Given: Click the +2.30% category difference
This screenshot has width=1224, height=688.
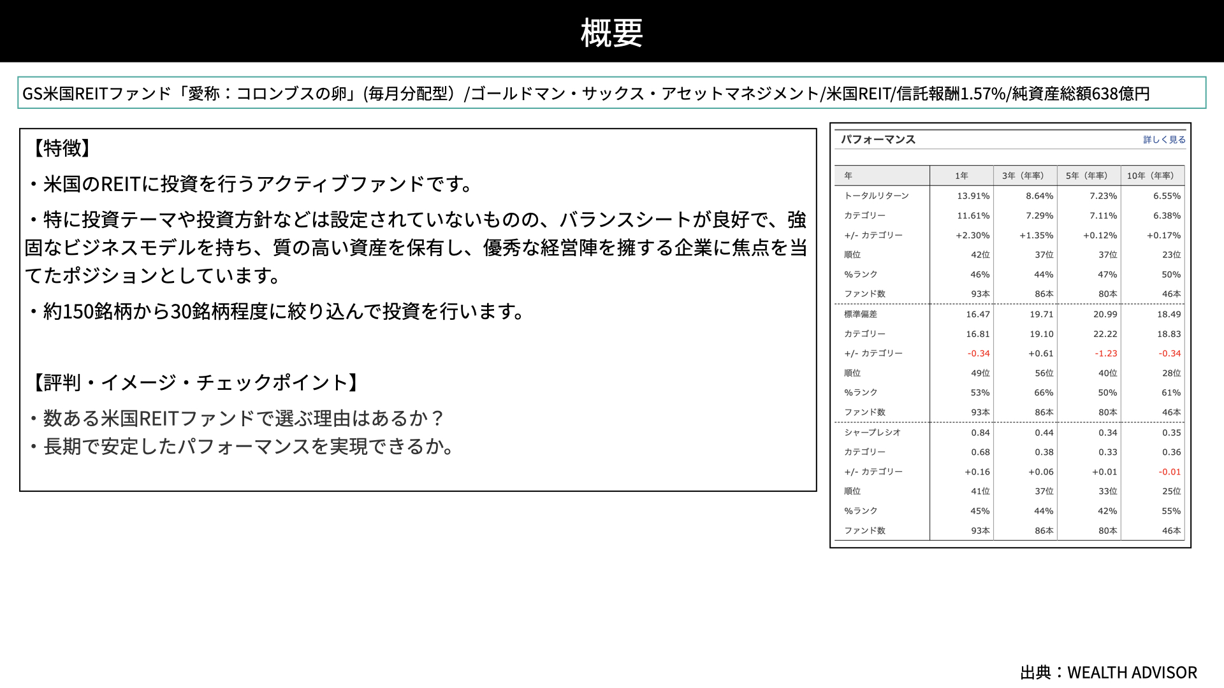Looking at the screenshot, I should pyautogui.click(x=973, y=236).
